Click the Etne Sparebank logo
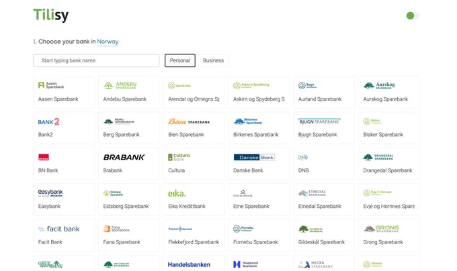 click(x=243, y=193)
